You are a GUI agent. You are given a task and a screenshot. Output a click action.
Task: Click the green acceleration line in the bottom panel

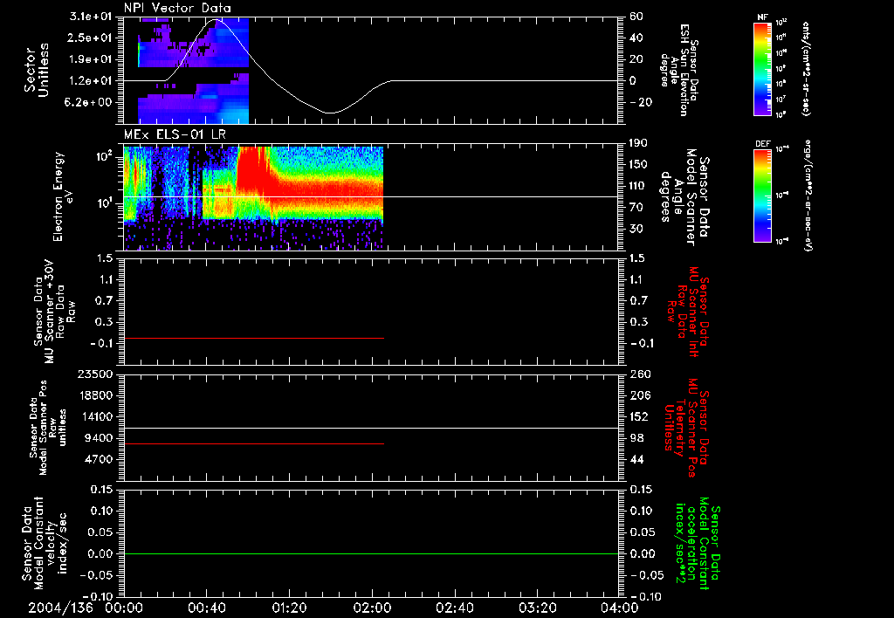(371, 553)
